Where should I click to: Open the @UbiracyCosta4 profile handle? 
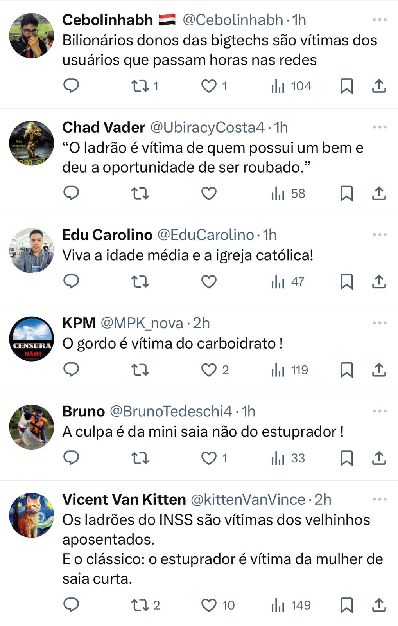point(207,128)
